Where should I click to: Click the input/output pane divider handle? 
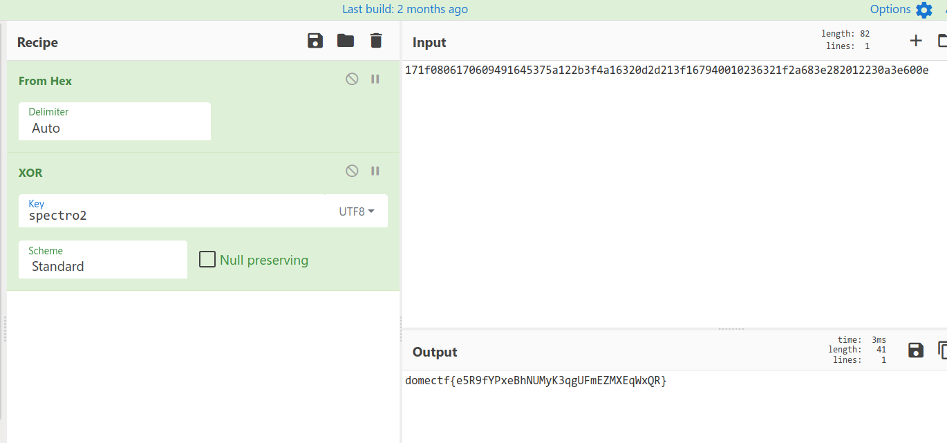[x=731, y=329]
